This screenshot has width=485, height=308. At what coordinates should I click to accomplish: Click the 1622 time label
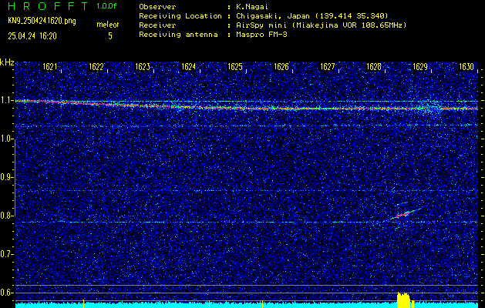(x=96, y=67)
